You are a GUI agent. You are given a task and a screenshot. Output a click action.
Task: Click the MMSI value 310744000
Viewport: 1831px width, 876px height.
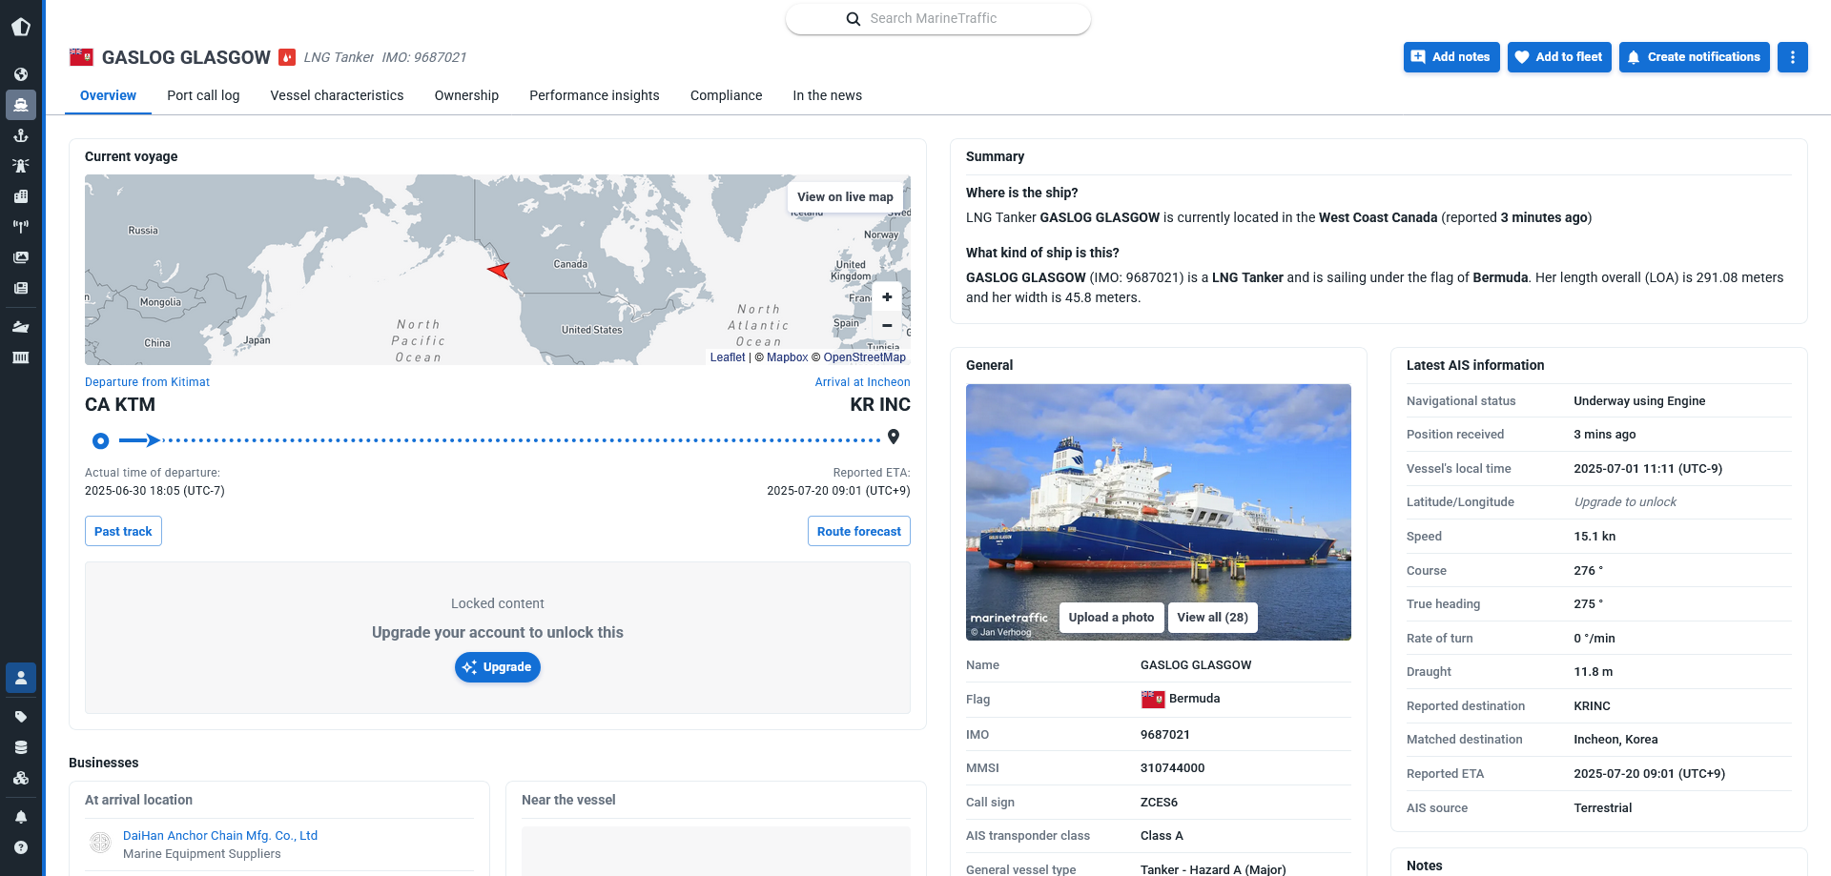pos(1172,768)
